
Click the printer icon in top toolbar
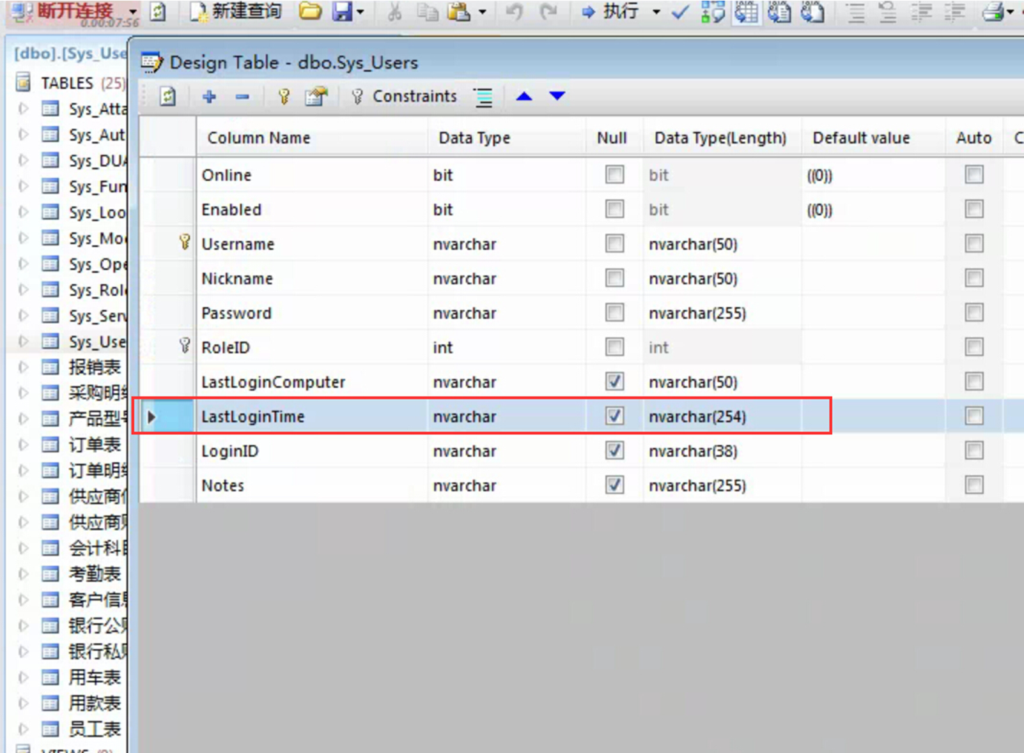(x=993, y=11)
